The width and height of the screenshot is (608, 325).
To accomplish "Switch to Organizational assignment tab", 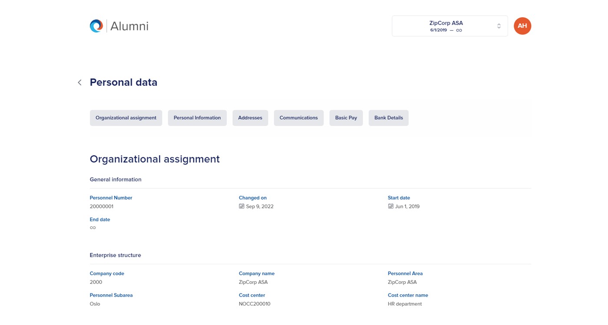I will [x=126, y=118].
